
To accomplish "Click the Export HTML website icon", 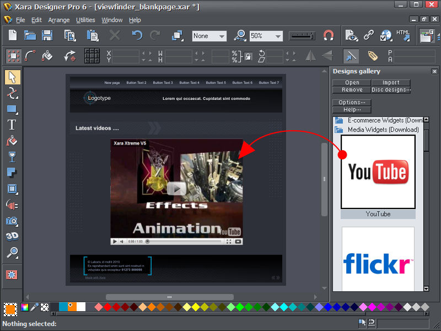I will point(403,36).
